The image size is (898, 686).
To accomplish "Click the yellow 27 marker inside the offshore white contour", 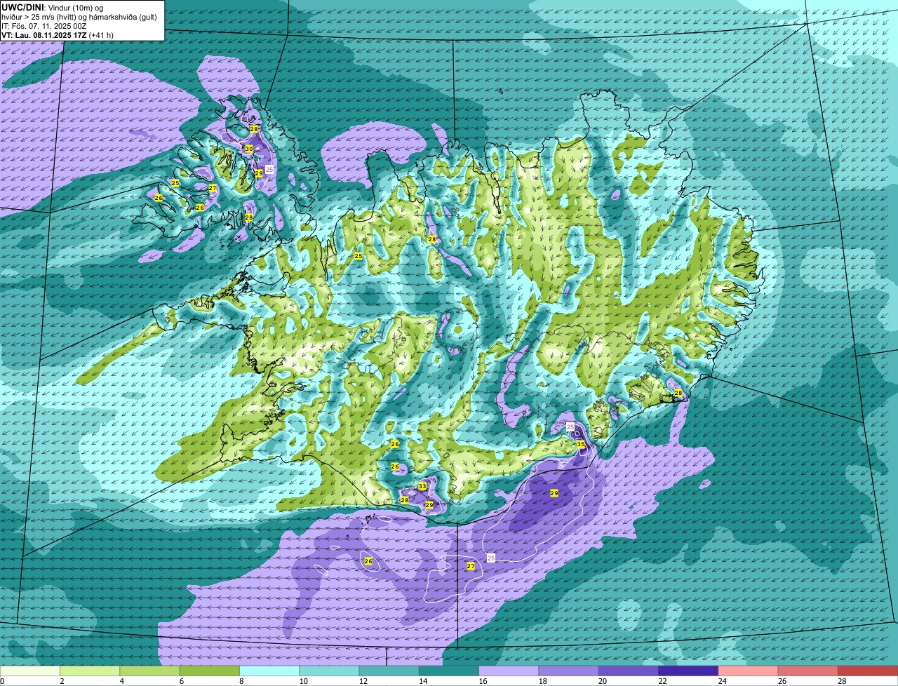I will pos(471,566).
